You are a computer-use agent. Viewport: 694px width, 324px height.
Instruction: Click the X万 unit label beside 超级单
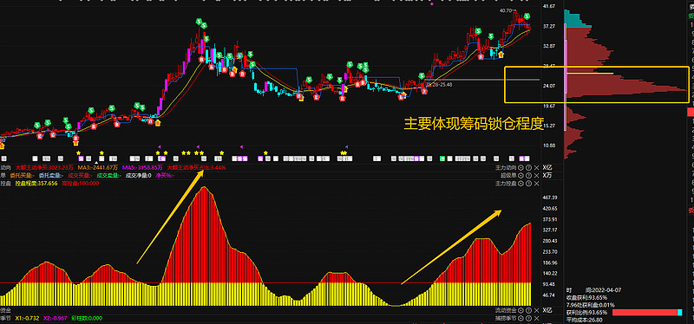[x=547, y=176]
